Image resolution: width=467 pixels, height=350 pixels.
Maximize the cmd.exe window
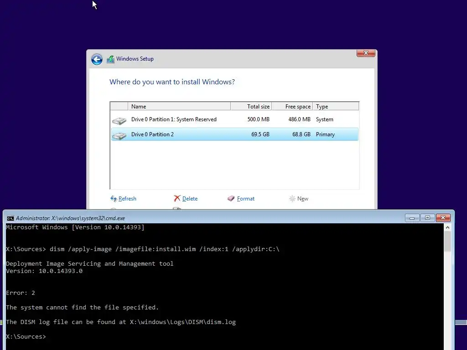coord(427,218)
